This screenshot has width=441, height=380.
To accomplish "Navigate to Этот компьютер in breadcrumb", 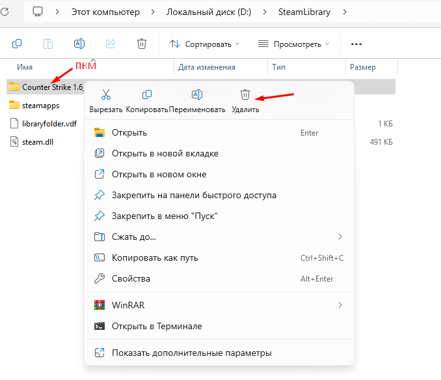I will (105, 12).
